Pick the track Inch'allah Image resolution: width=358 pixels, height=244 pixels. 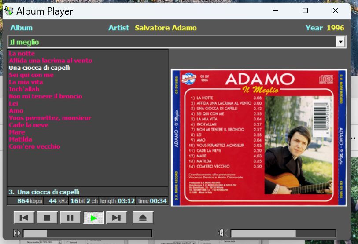pyautogui.click(x=24, y=89)
